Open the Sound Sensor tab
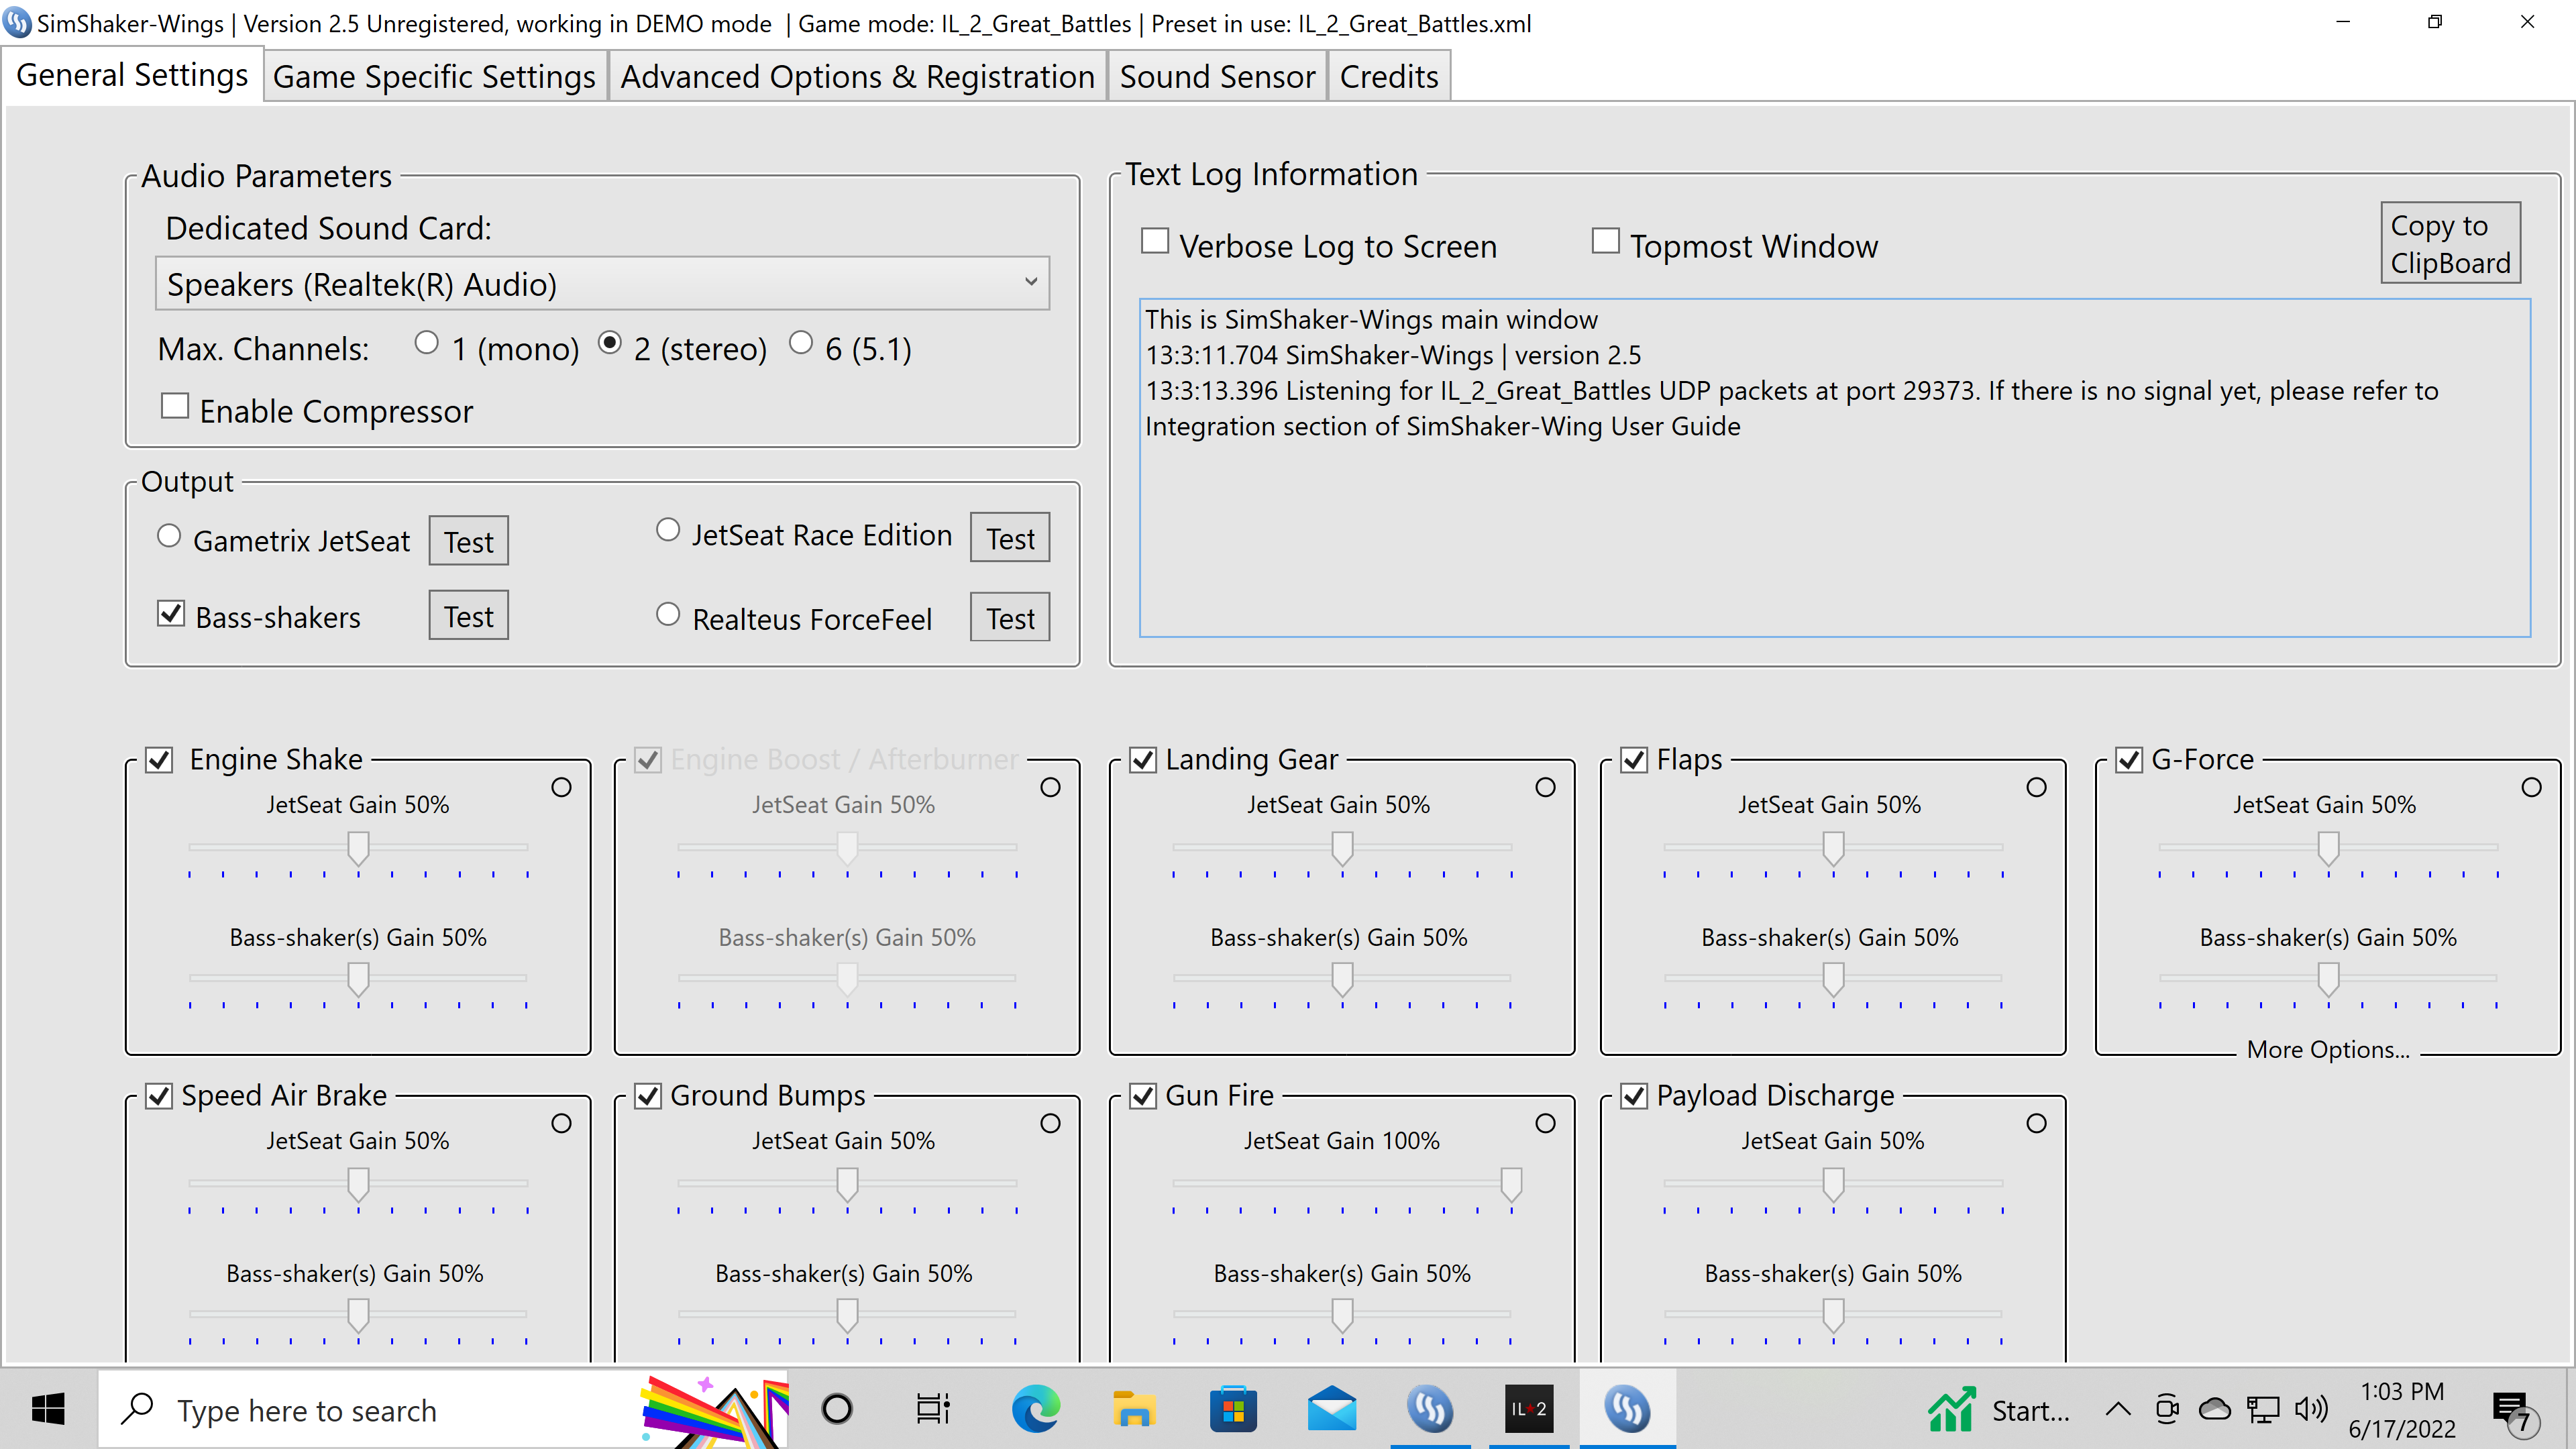The width and height of the screenshot is (2576, 1449). click(x=1217, y=76)
